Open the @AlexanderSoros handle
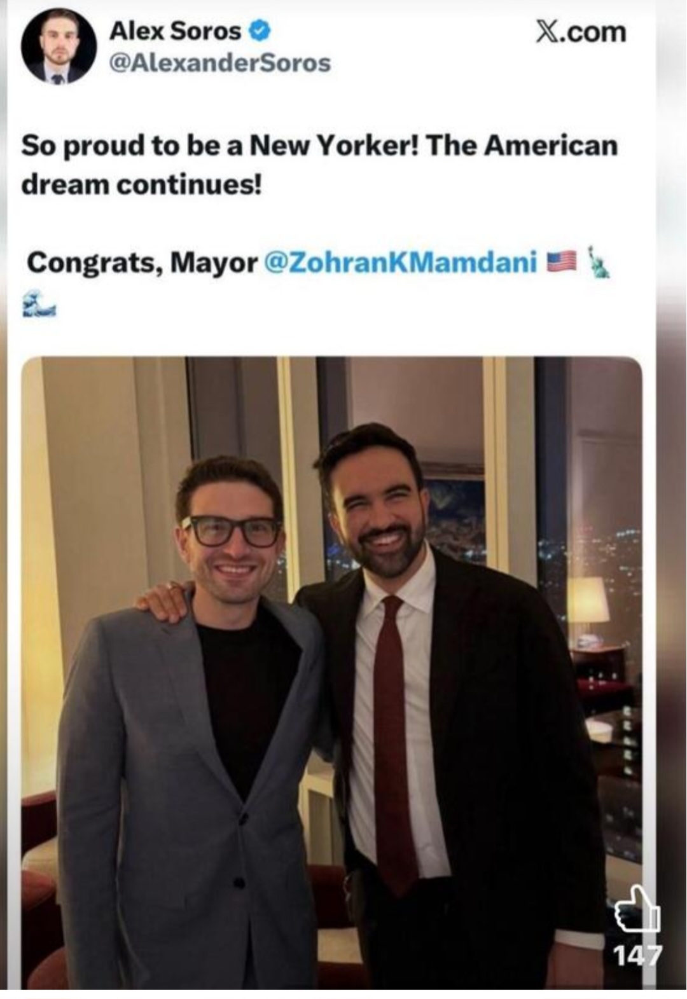Screen dimensions: 687x999 pyautogui.click(x=220, y=63)
